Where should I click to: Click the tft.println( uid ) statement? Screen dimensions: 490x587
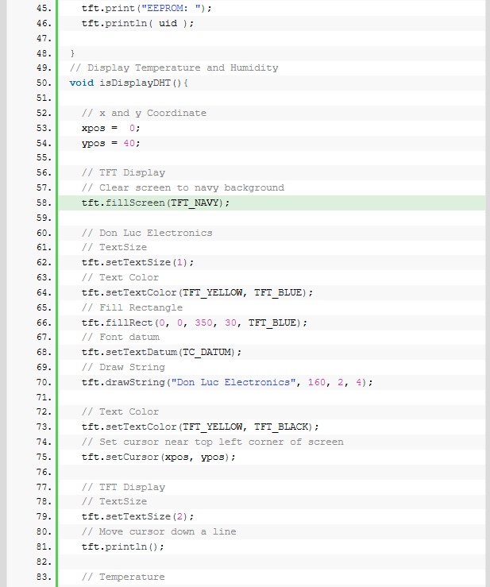tap(137, 23)
